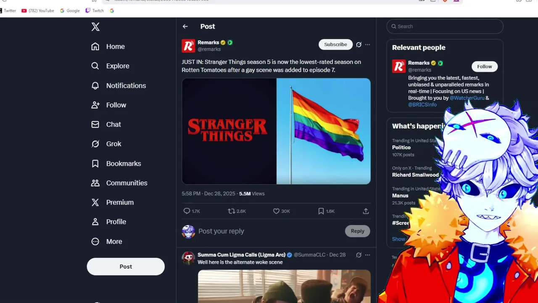538x303 pixels.
Task: Open the @BRICSinfo link
Action: (422, 104)
